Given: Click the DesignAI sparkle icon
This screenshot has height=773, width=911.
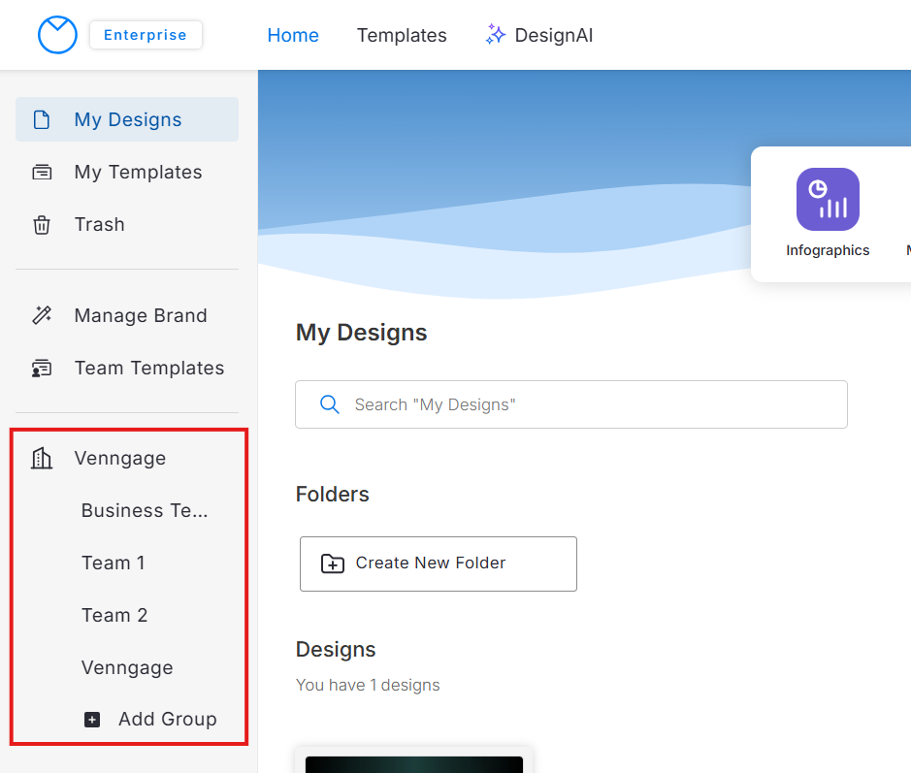Looking at the screenshot, I should (x=496, y=35).
